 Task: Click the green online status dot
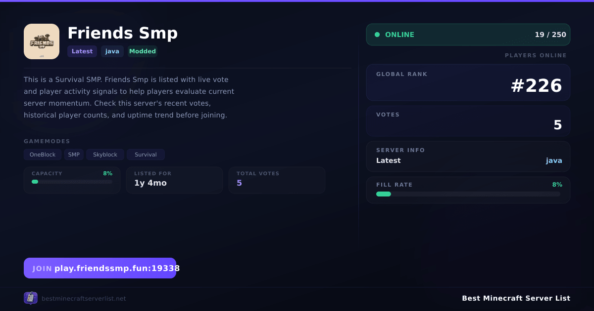pyautogui.click(x=377, y=35)
